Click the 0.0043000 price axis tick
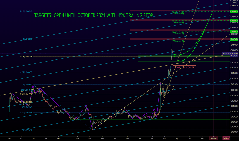The width and height of the screenshot is (239, 141). pyautogui.click(x=234, y=68)
